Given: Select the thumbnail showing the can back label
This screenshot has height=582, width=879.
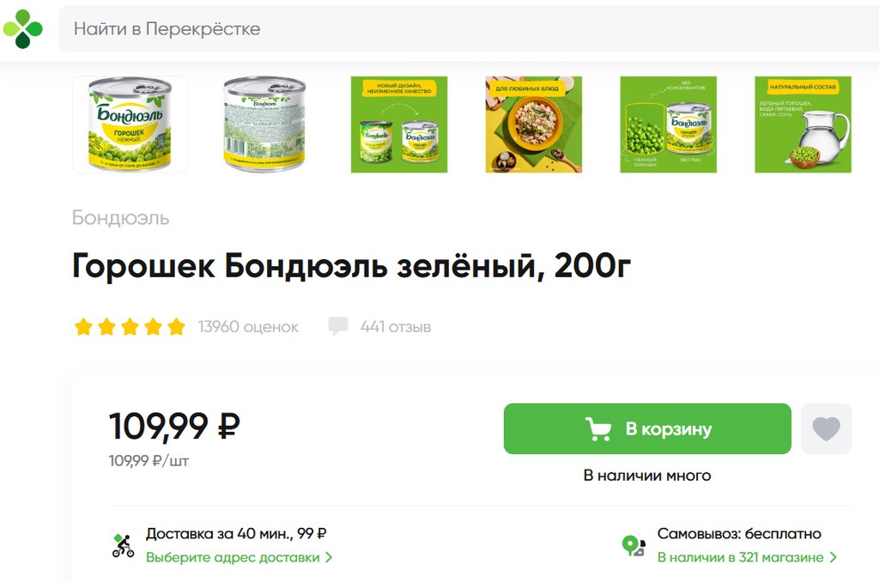Looking at the screenshot, I should coord(264,124).
